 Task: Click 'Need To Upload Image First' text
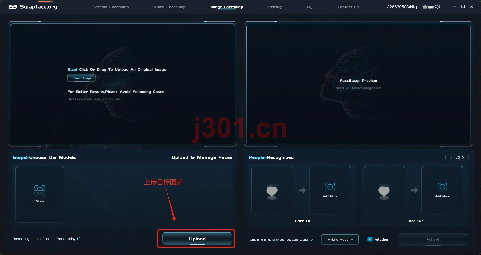pyautogui.click(x=358, y=88)
